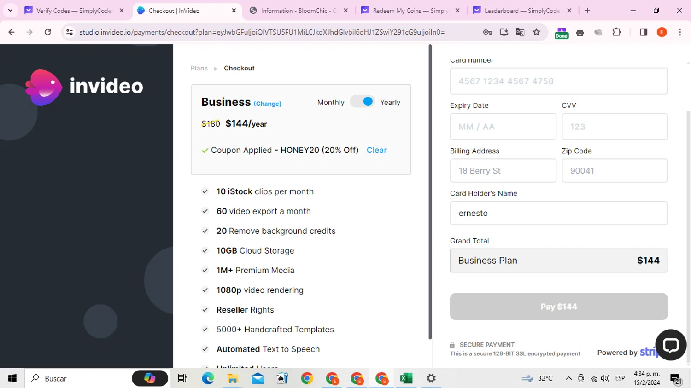Switch to Redeem My Coins tab
This screenshot has width=691, height=388.
tap(410, 11)
